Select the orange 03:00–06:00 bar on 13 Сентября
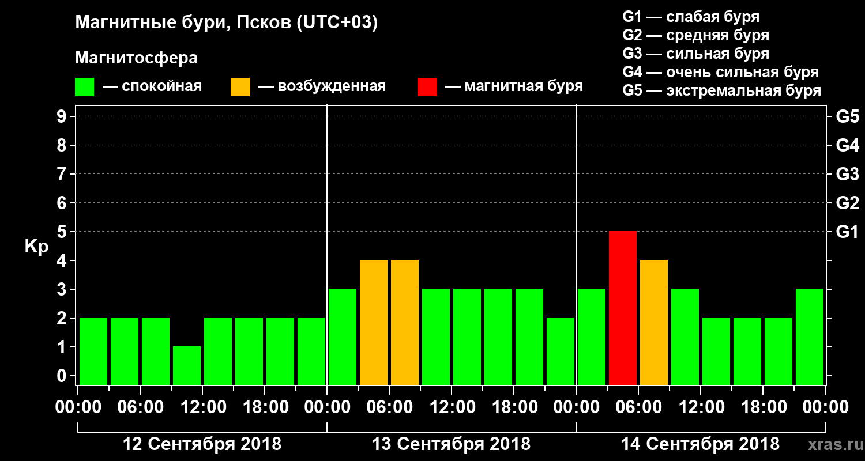The image size is (865, 461). pos(374,323)
